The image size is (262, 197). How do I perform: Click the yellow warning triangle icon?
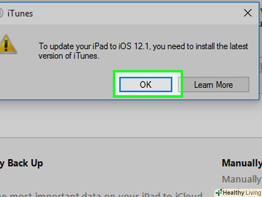7,44
